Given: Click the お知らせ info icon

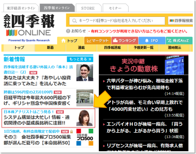Looking at the screenshot, I should [68, 31].
